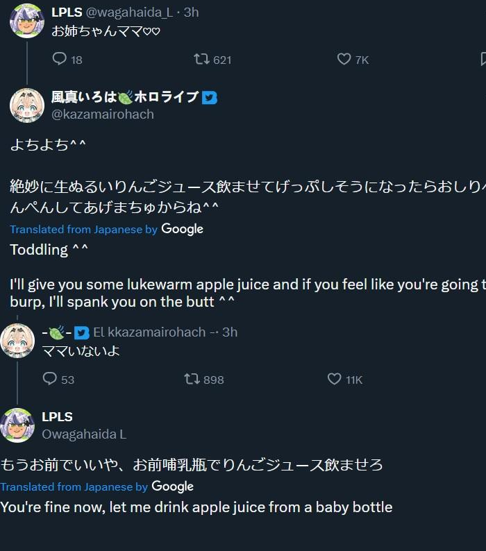486x551 pixels.
Task: Like the tweet with 7K likes
Action: [344, 60]
